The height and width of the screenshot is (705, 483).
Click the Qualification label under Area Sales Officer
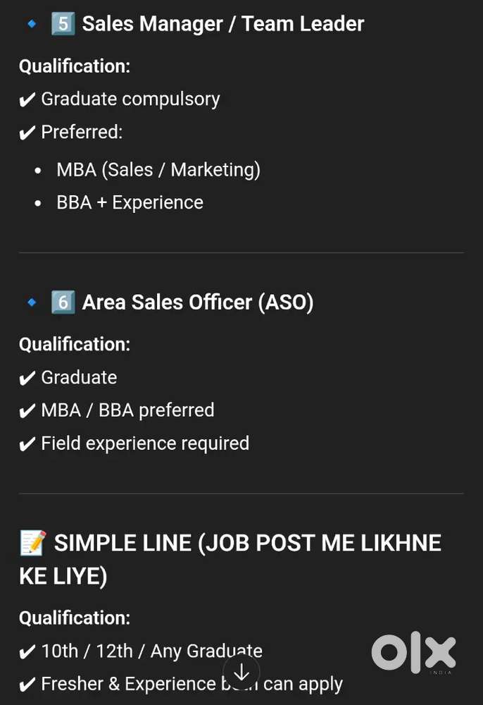[75, 345]
